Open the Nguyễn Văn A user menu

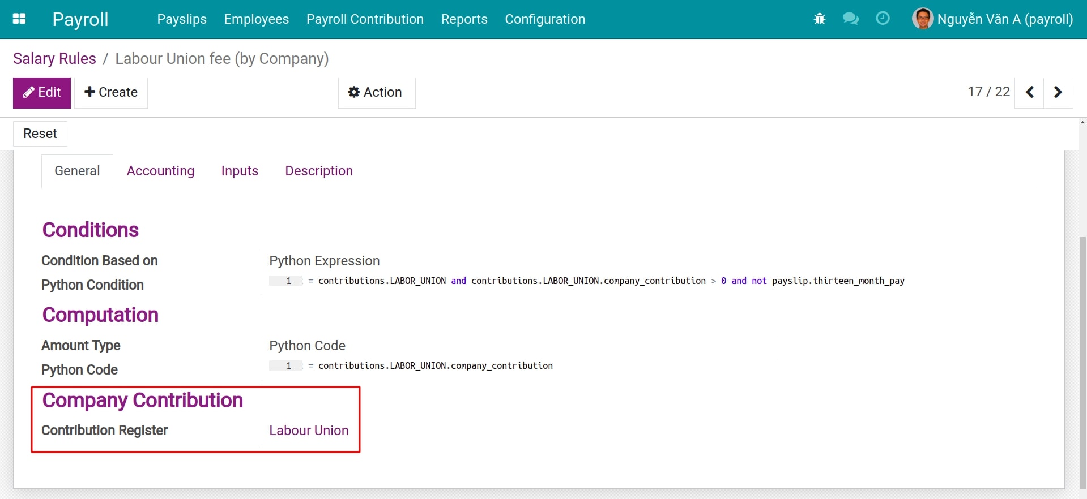1004,19
